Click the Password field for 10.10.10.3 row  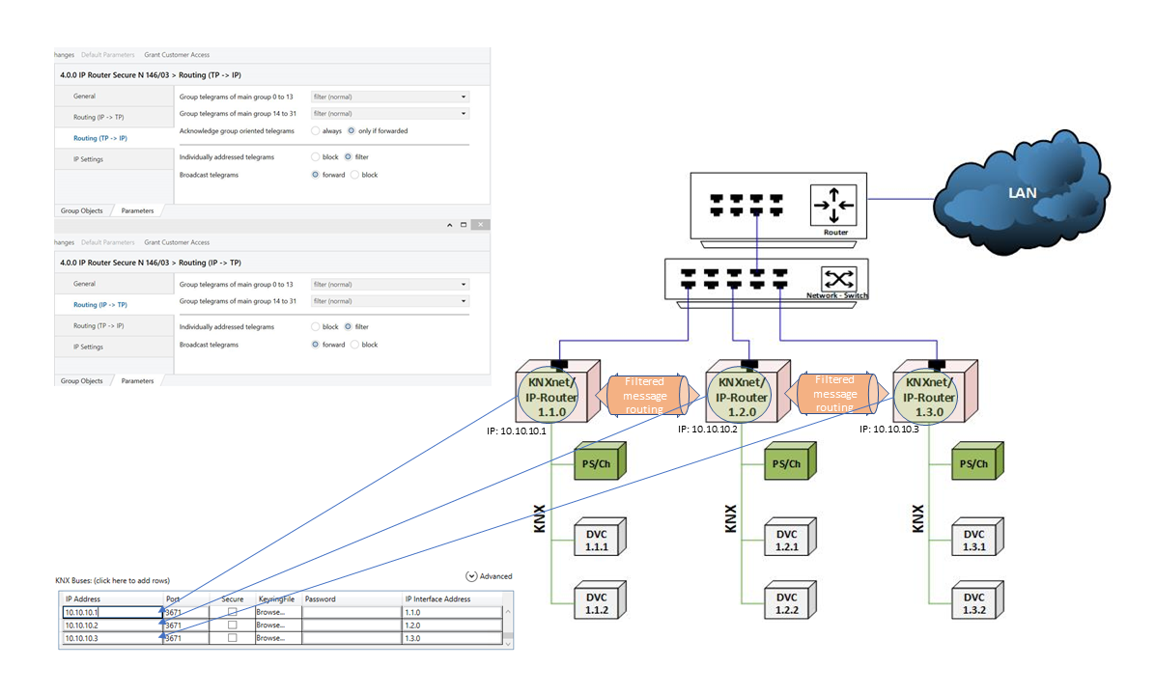(x=352, y=638)
